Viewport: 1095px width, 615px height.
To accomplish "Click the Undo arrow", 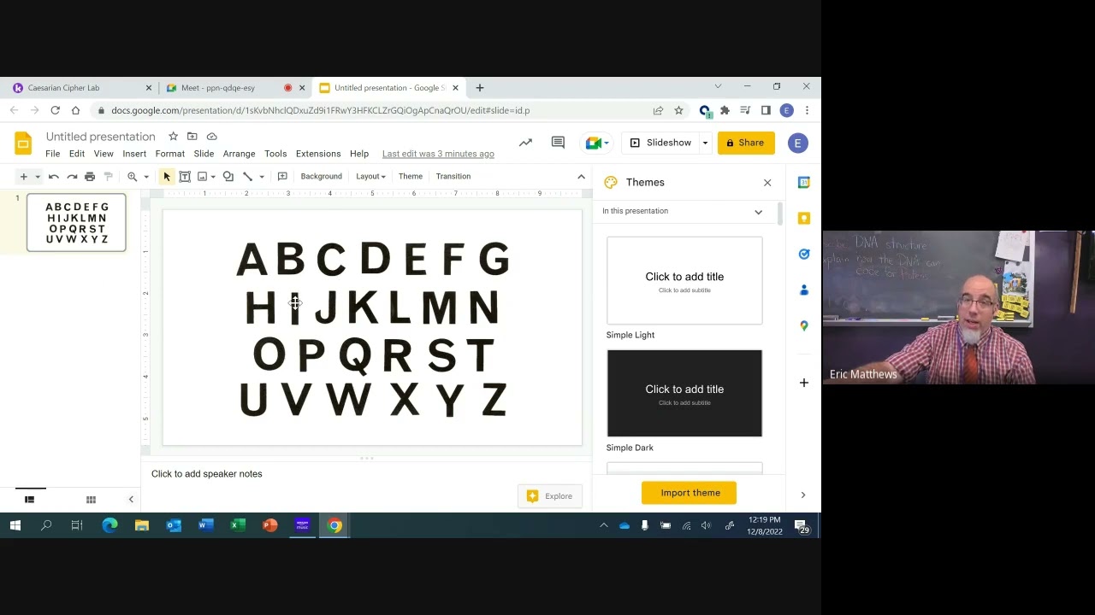I will point(53,177).
